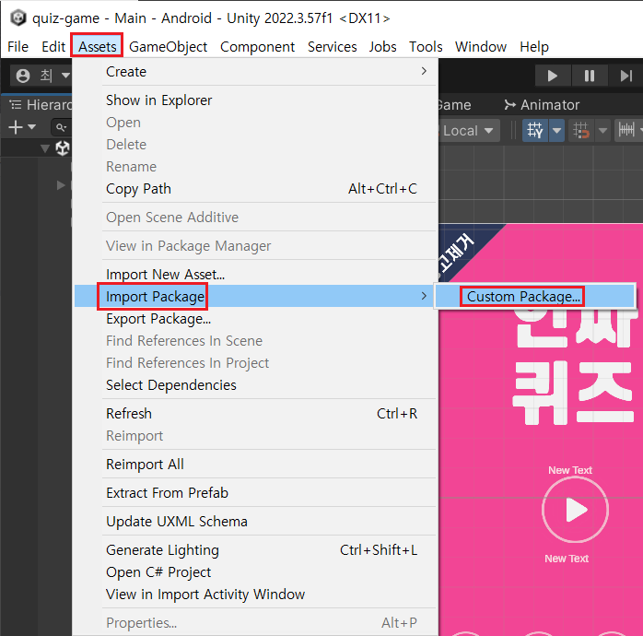Click the Hierarchy plus create button
Screen dimensions: 643x636
pyautogui.click(x=16, y=127)
